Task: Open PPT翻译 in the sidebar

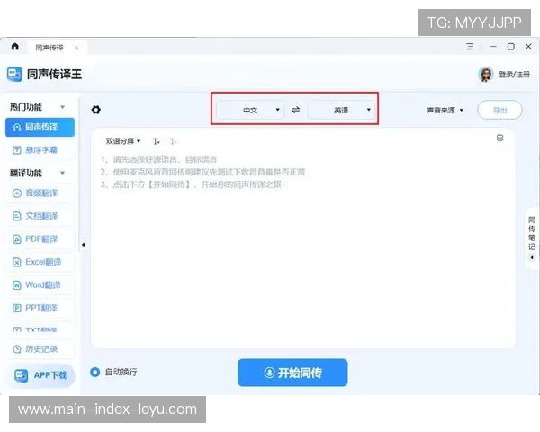Action: pyautogui.click(x=40, y=308)
